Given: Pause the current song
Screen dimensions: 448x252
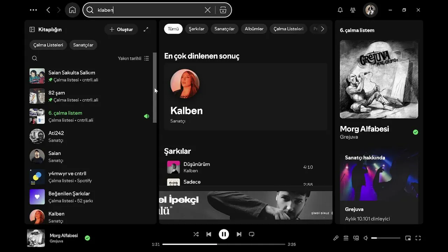Looking at the screenshot, I should pos(224,234).
